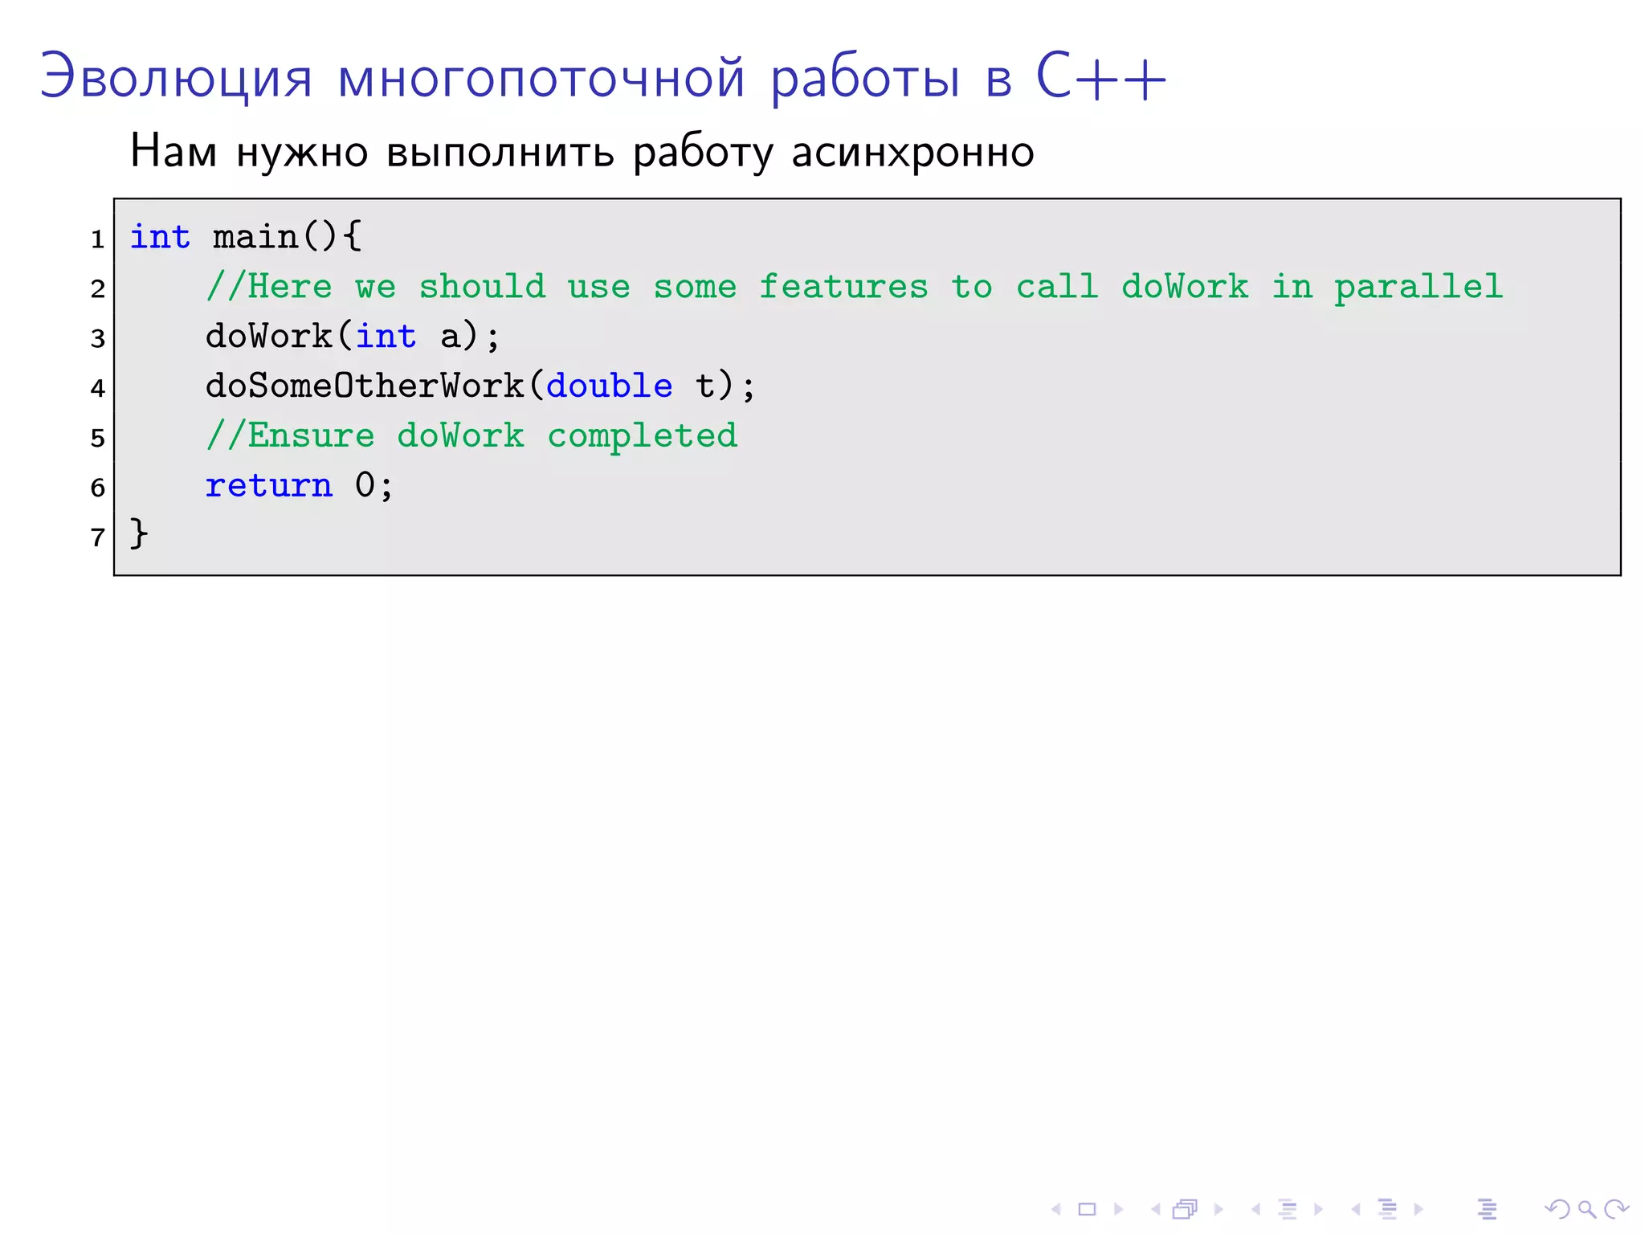
Task: Jump to next frame arrow
Action: click(1218, 1209)
